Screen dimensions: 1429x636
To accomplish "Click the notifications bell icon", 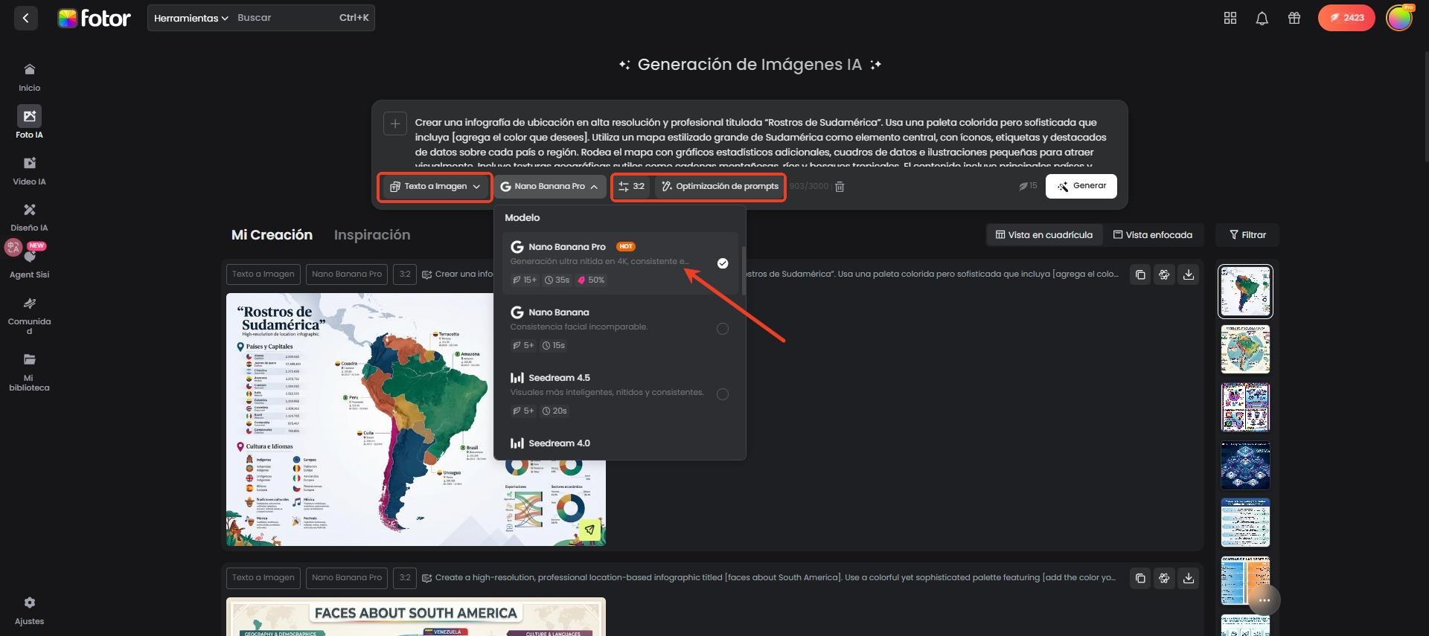I will (x=1262, y=19).
